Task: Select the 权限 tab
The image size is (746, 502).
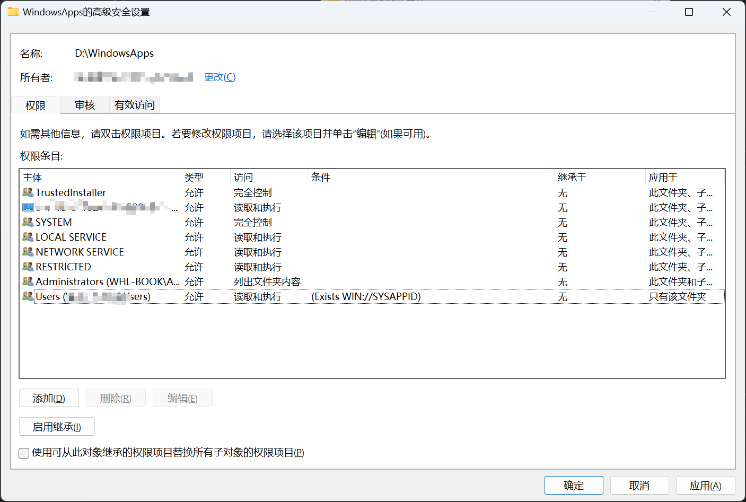Action: pyautogui.click(x=36, y=105)
